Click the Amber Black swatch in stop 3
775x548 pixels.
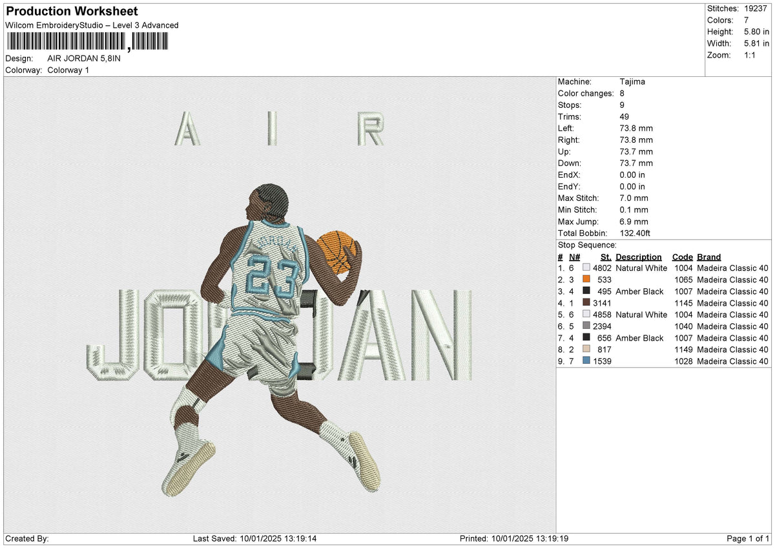pyautogui.click(x=586, y=291)
